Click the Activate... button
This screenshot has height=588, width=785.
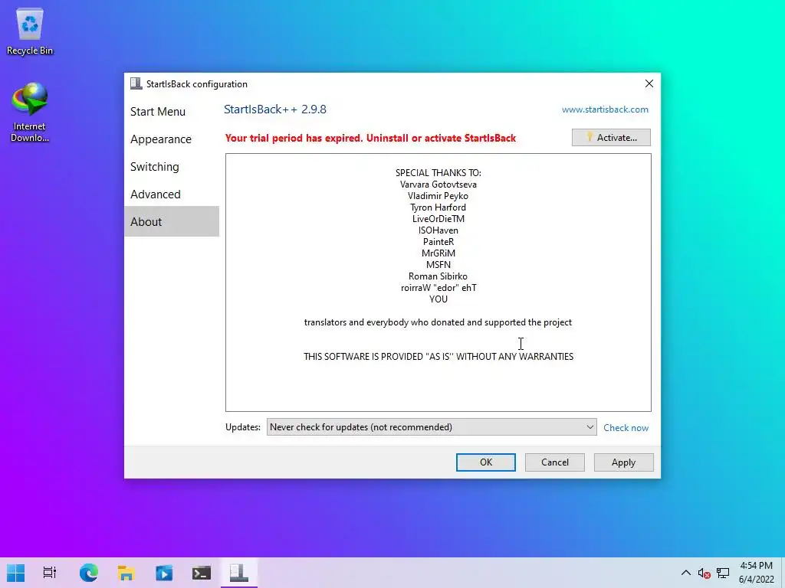pyautogui.click(x=611, y=138)
